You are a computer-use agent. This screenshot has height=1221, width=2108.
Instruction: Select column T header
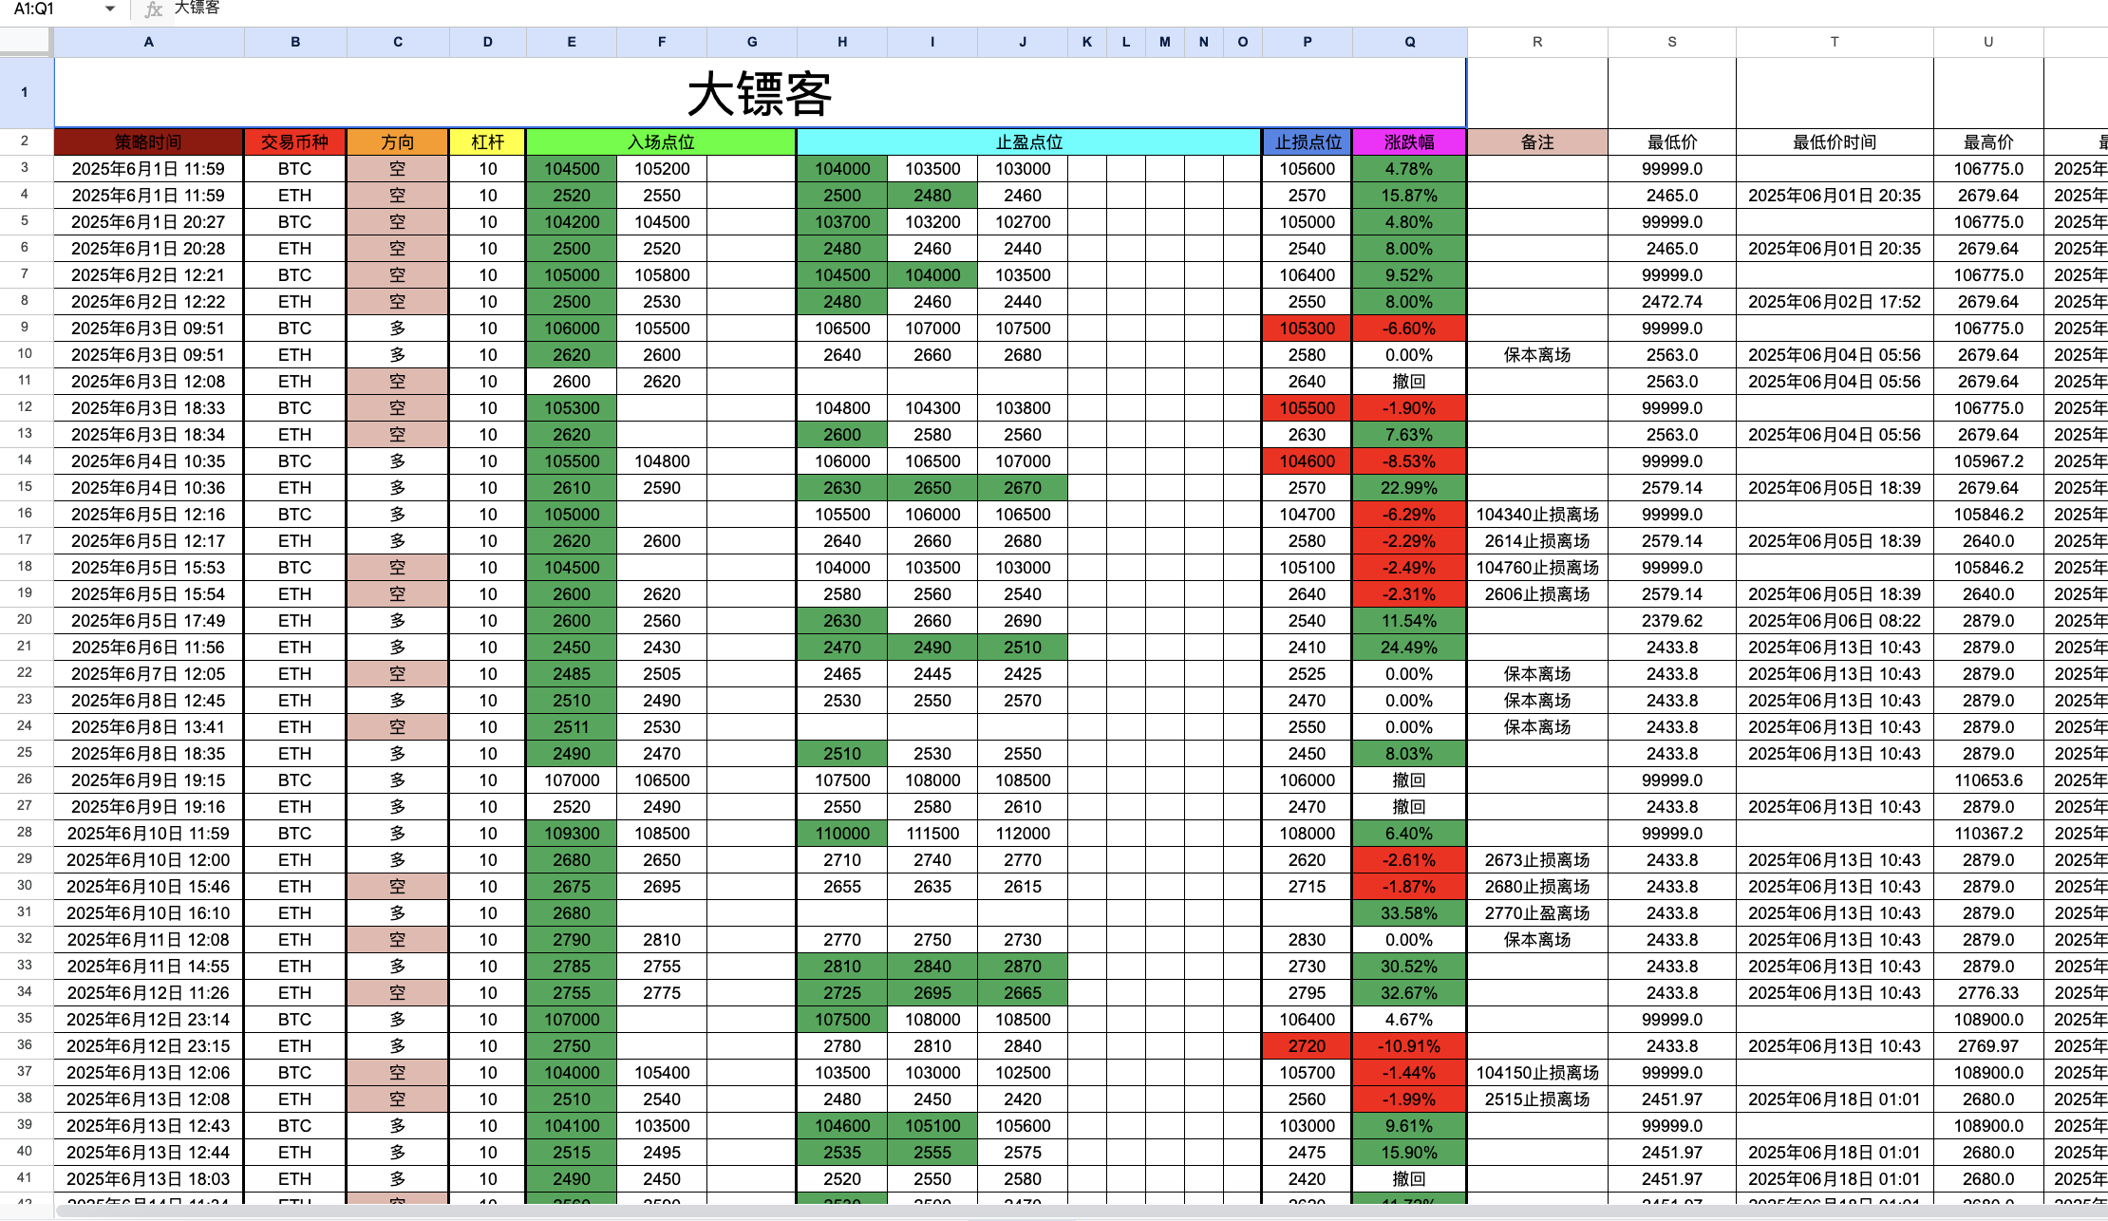[x=1834, y=42]
